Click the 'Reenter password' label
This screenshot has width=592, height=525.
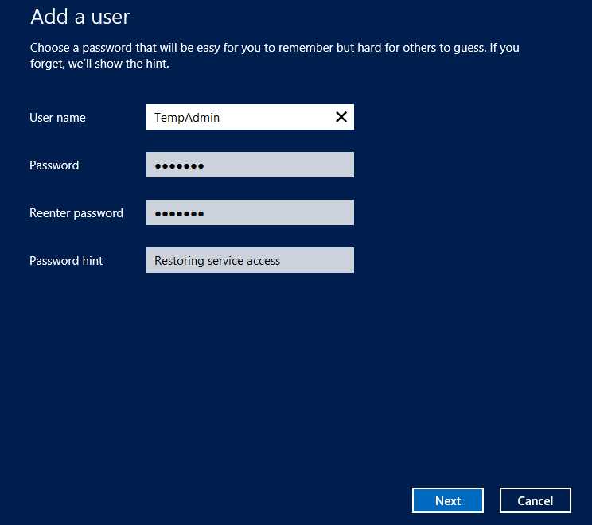coord(76,213)
